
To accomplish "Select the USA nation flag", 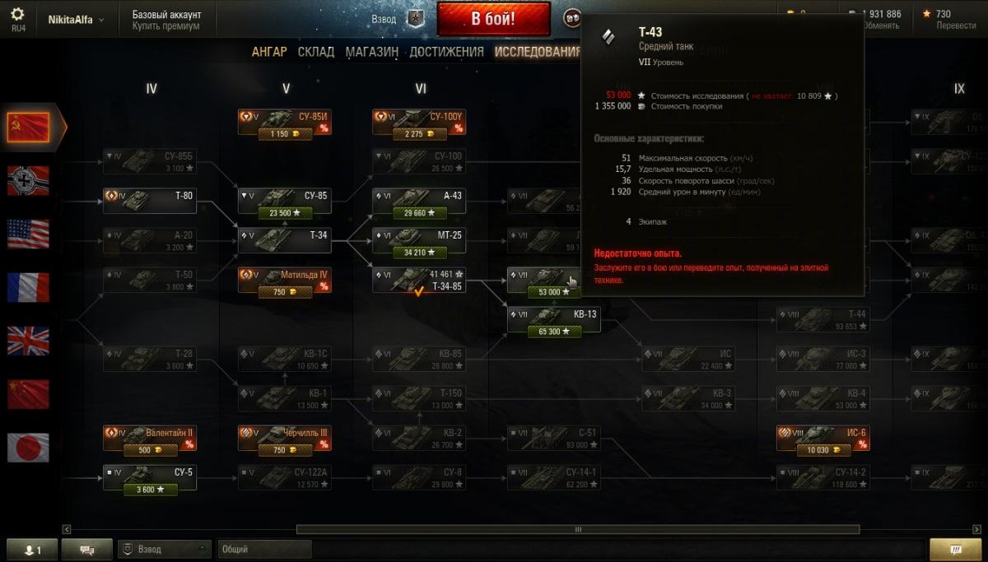I will coord(29,234).
